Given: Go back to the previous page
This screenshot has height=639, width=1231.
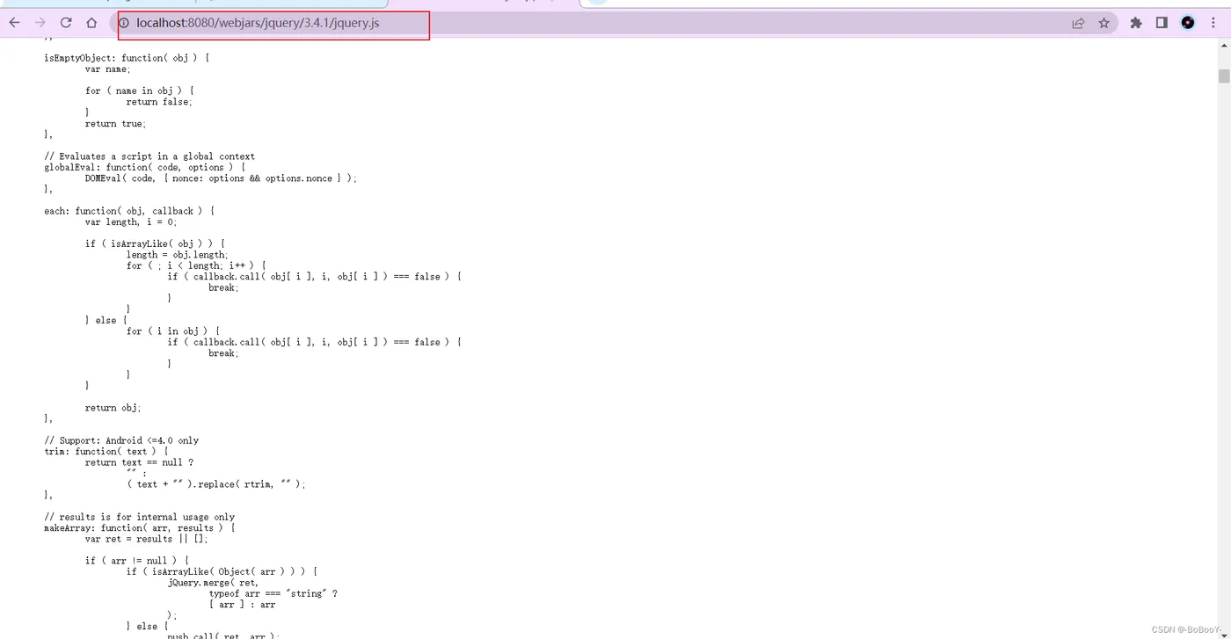Looking at the screenshot, I should click(14, 23).
